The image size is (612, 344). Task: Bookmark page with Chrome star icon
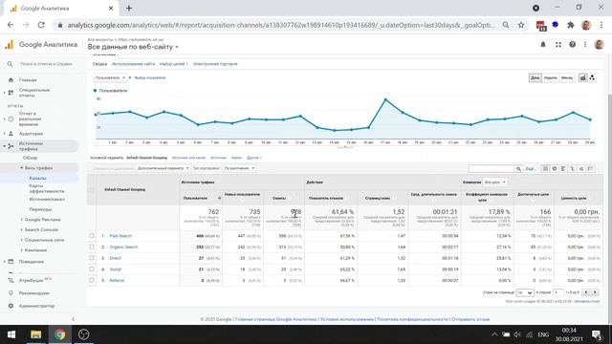pos(521,25)
